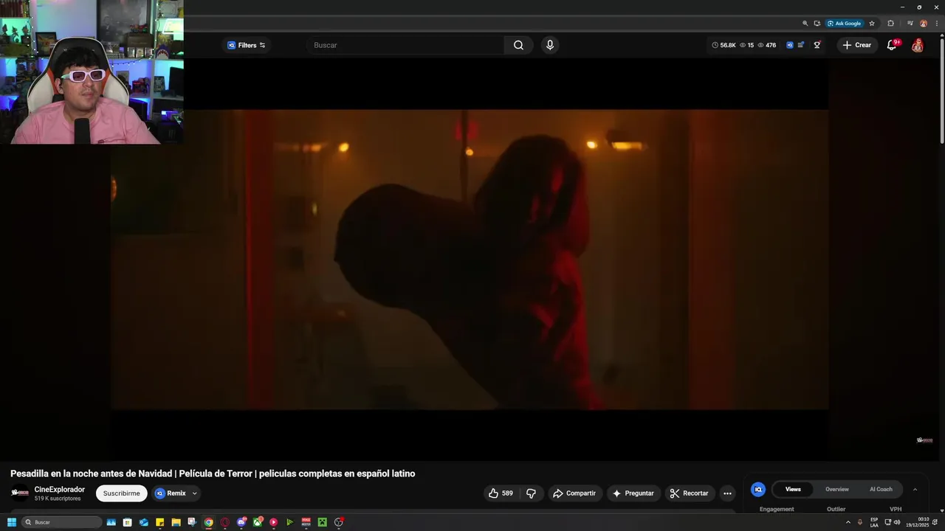
Task: Open File Explorer from taskbar
Action: coord(176,522)
